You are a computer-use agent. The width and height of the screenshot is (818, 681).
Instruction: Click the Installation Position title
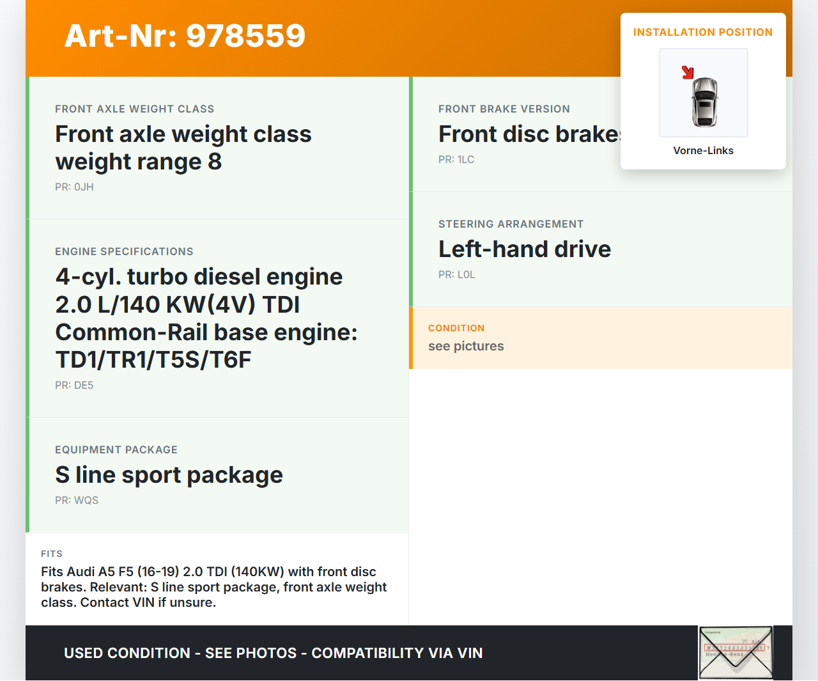coord(702,33)
